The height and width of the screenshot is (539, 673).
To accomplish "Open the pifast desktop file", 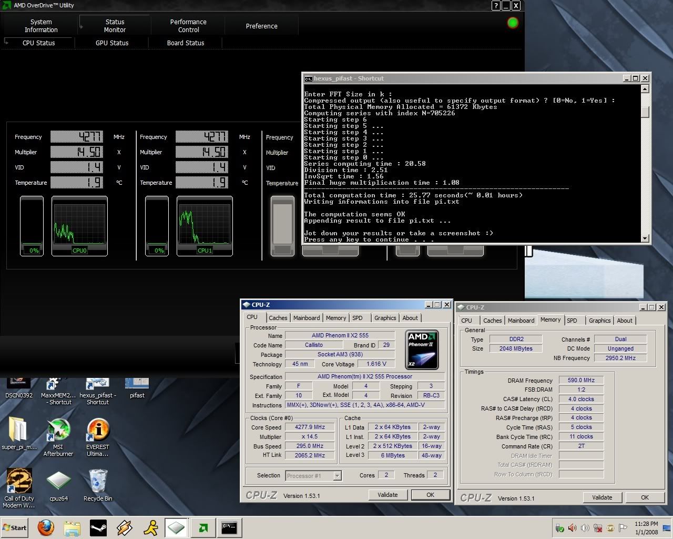I will (x=137, y=388).
